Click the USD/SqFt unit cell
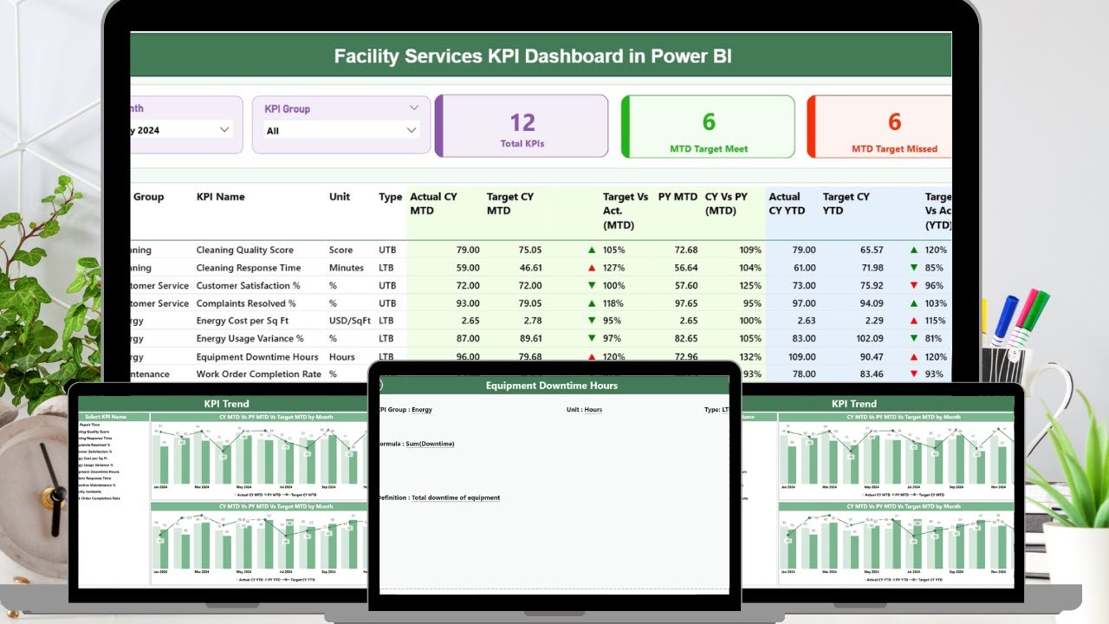Viewport: 1109px width, 624px height. (350, 322)
